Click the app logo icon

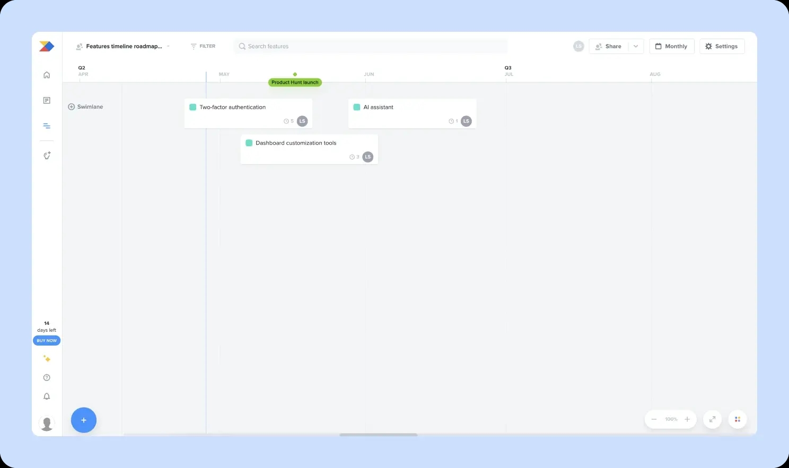click(x=47, y=46)
